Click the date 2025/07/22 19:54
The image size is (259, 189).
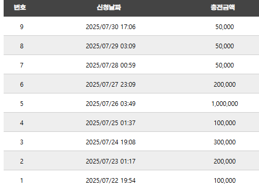click(x=111, y=181)
